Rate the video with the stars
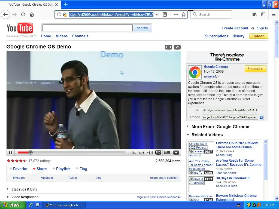Image resolution: width=279 pixels, height=209 pixels. pos(17,161)
